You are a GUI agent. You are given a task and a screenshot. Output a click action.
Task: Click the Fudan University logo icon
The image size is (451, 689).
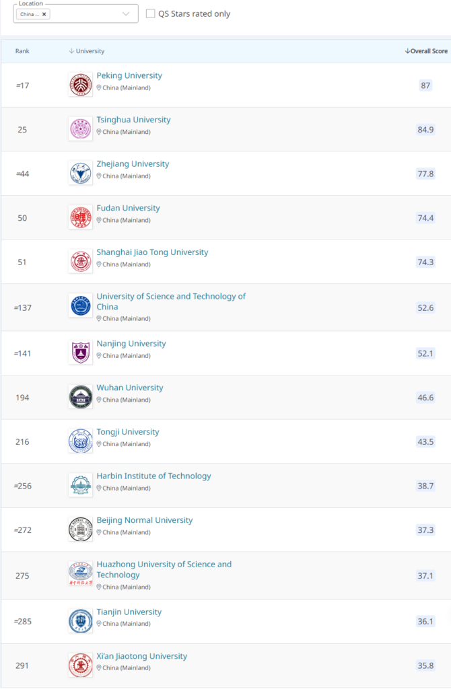(81, 217)
